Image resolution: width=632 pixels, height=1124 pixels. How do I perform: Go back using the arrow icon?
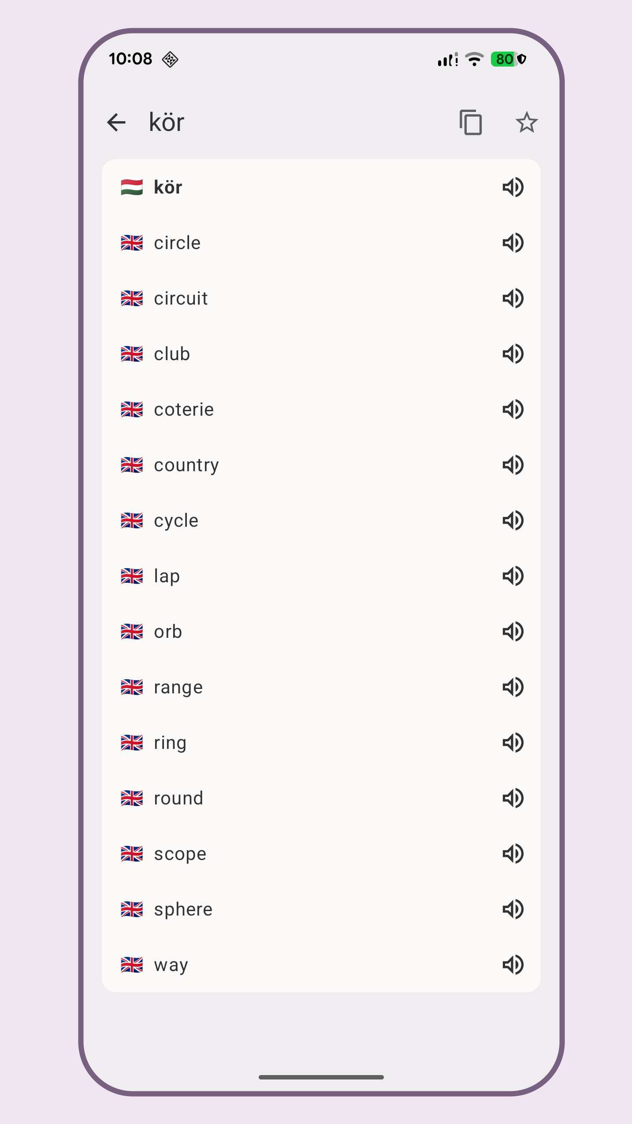116,123
